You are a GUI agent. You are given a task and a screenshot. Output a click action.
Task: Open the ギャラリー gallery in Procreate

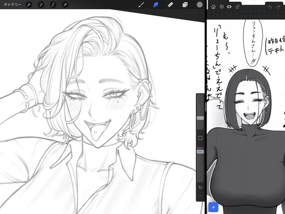12,5
